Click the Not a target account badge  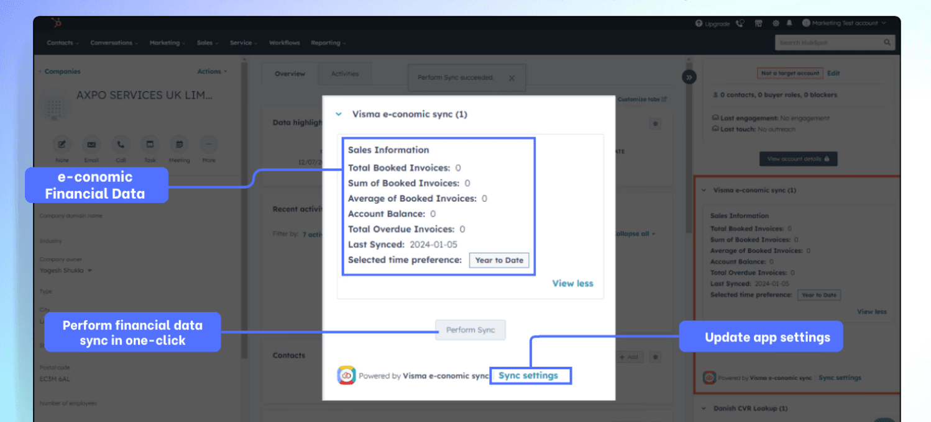click(x=791, y=73)
